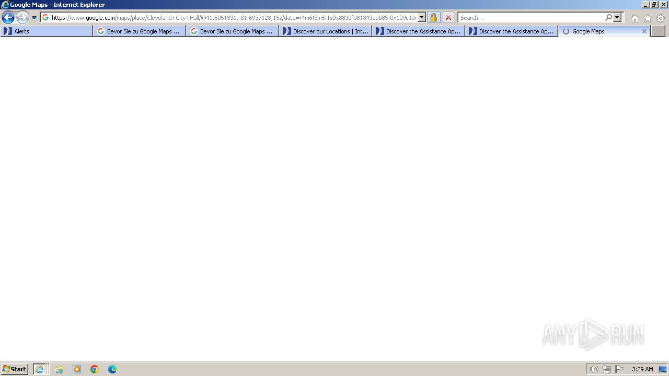Open the recent pages dropdown arrow

coord(34,18)
